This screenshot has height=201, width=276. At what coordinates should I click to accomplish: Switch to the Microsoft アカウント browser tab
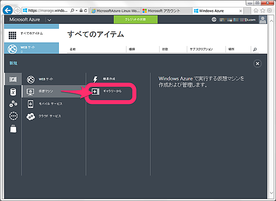[166, 10]
